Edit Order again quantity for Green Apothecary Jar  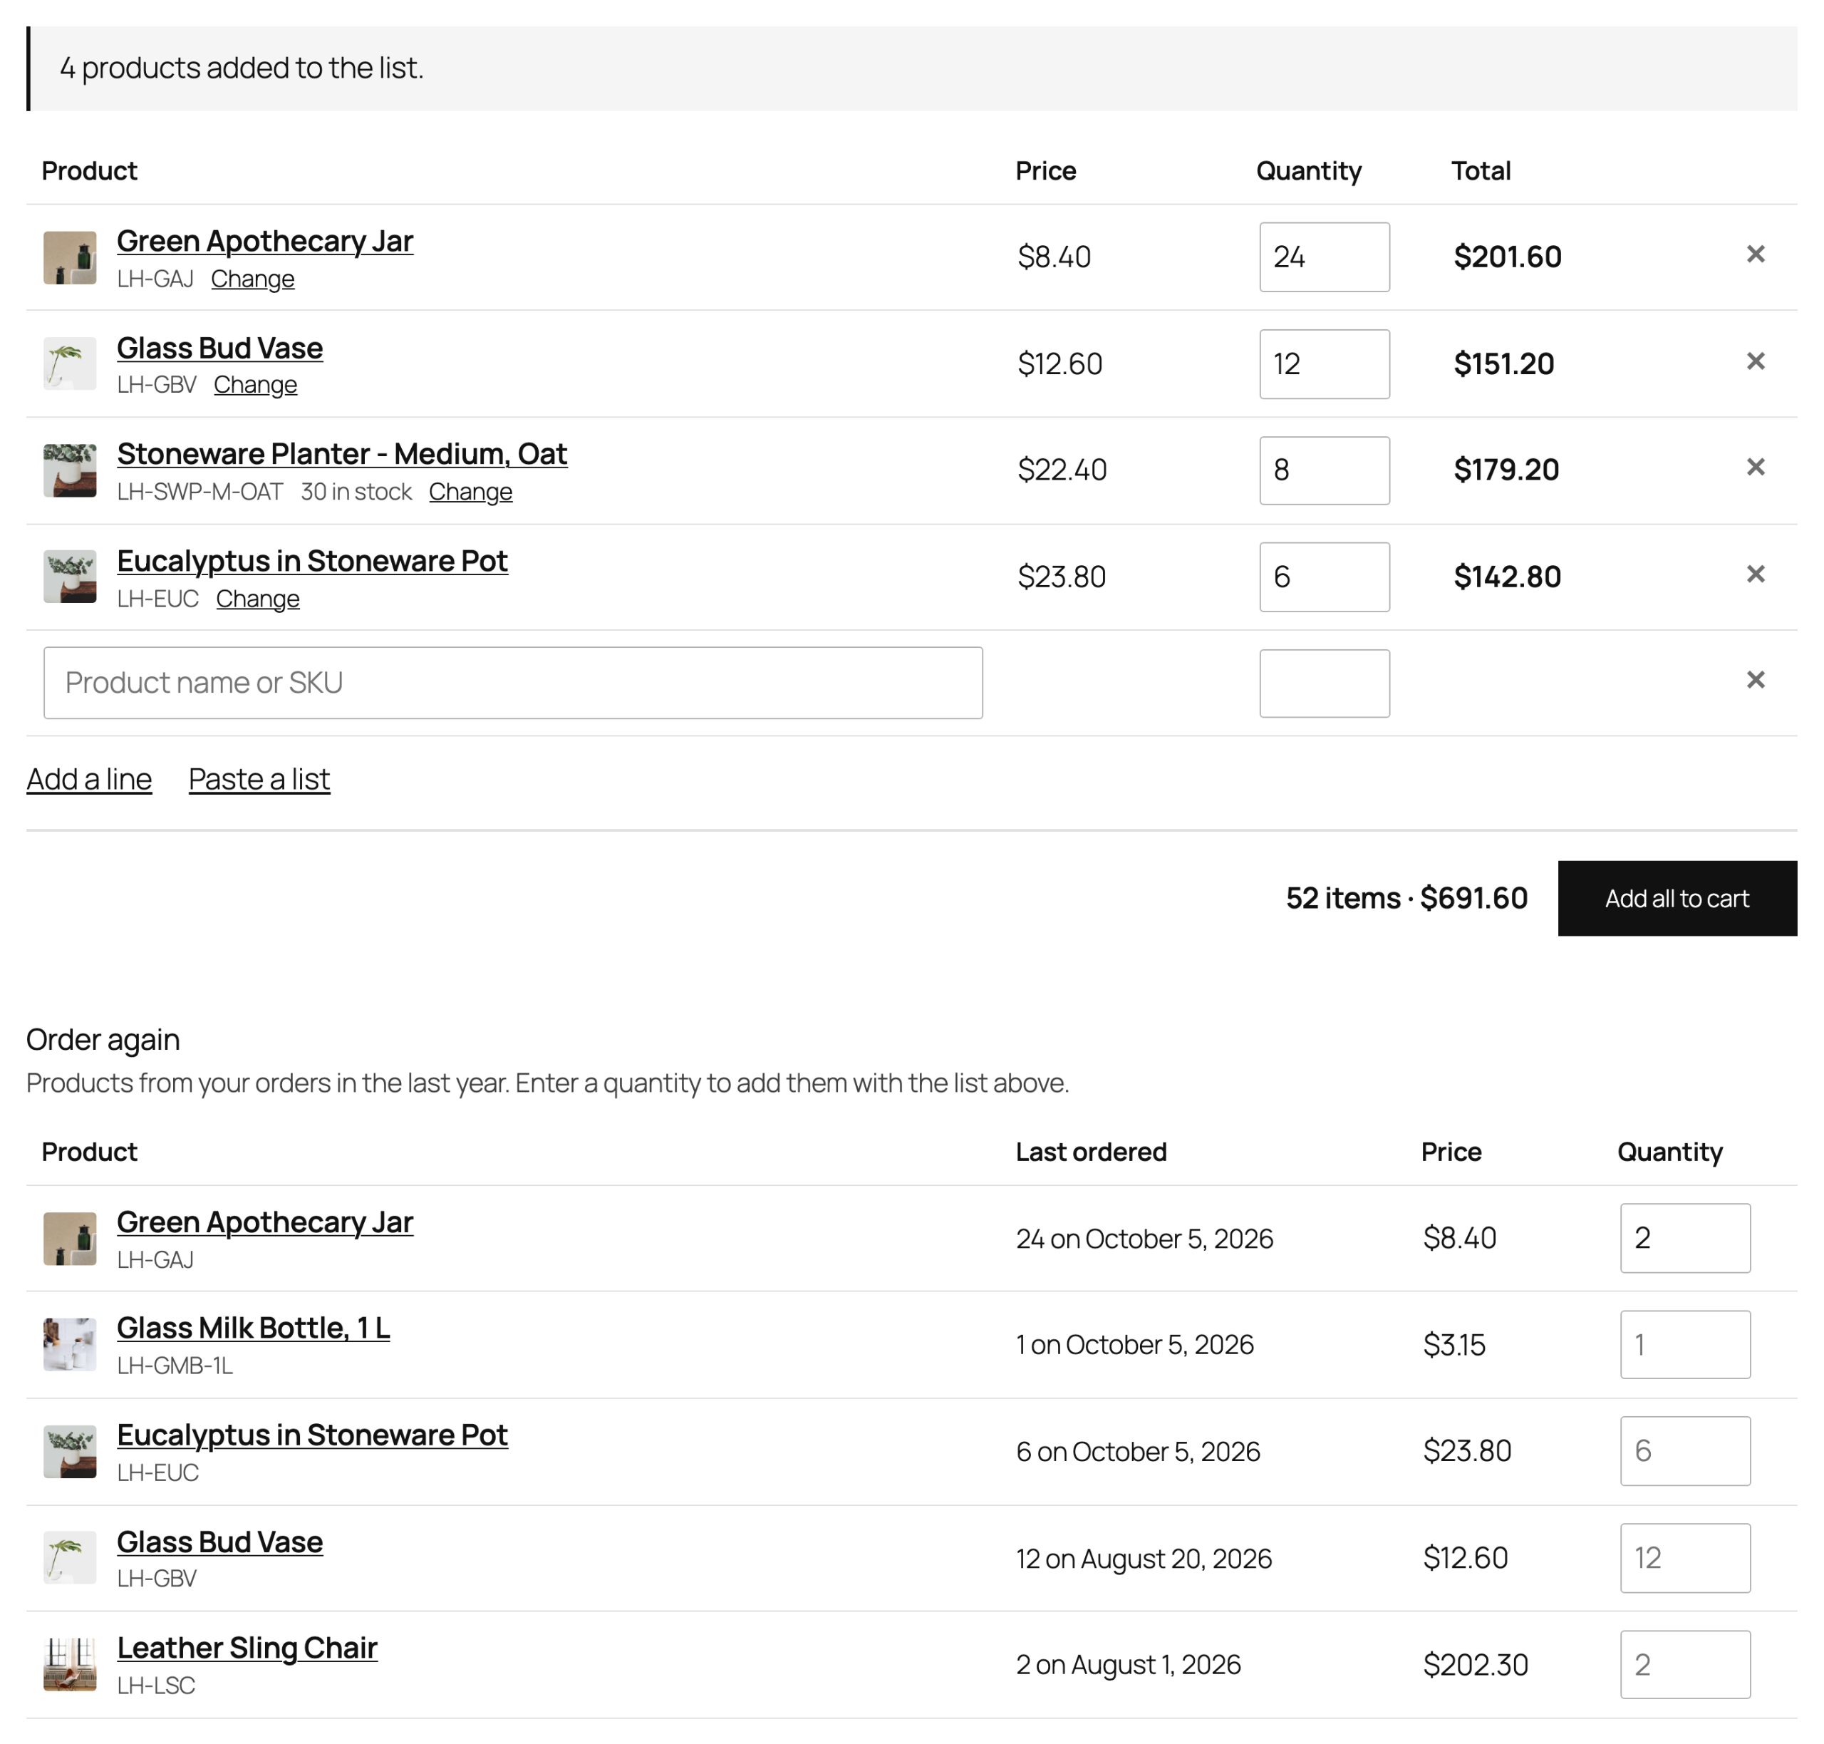coord(1684,1238)
